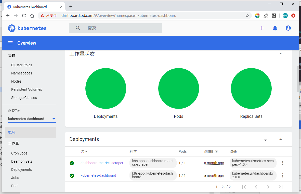Open Jobs in sidebar
The width and height of the screenshot is (301, 194).
pyautogui.click(x=15, y=178)
